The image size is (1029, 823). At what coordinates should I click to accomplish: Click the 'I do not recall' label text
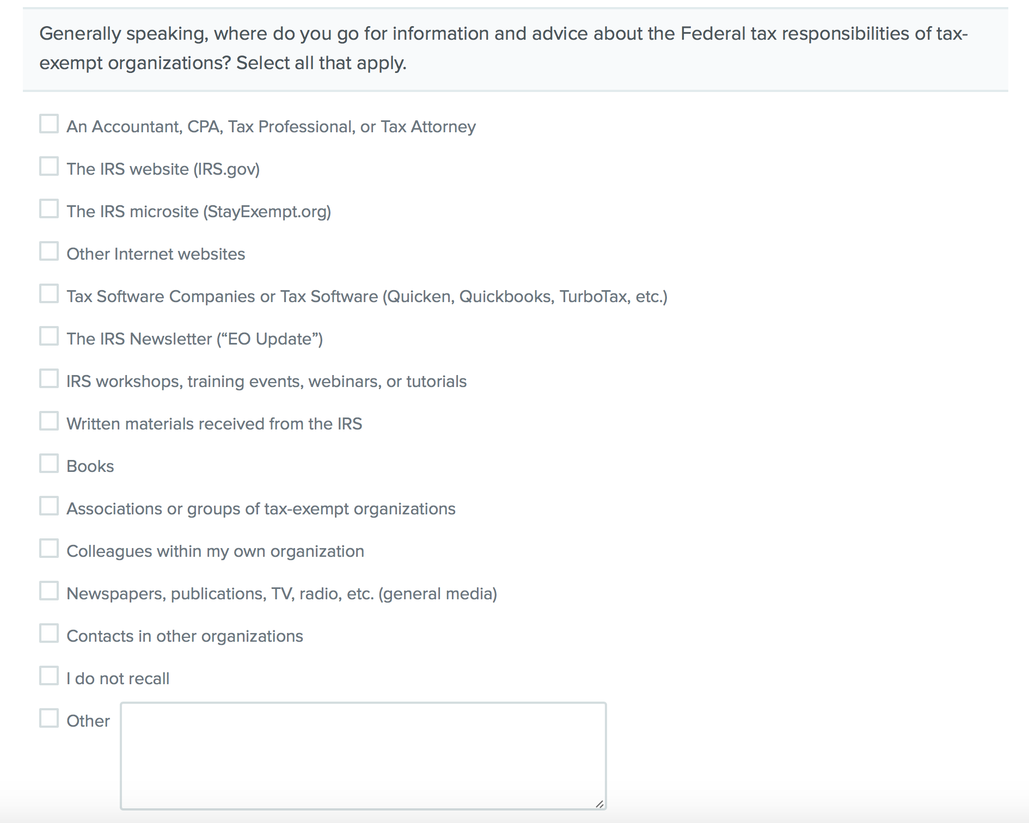click(118, 679)
